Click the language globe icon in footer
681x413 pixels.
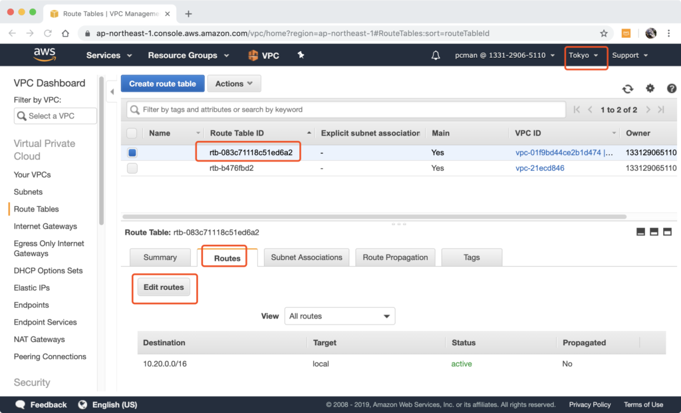click(82, 405)
